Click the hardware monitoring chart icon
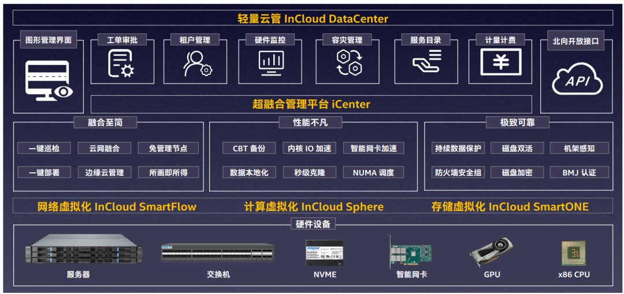 click(x=272, y=63)
